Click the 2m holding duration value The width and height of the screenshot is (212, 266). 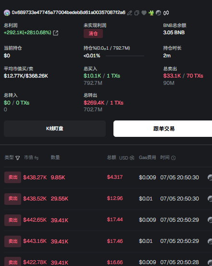pos(167,55)
